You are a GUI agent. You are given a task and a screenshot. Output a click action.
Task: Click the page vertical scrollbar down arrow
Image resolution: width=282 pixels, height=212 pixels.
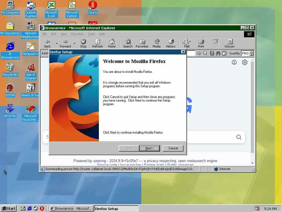tap(252, 163)
